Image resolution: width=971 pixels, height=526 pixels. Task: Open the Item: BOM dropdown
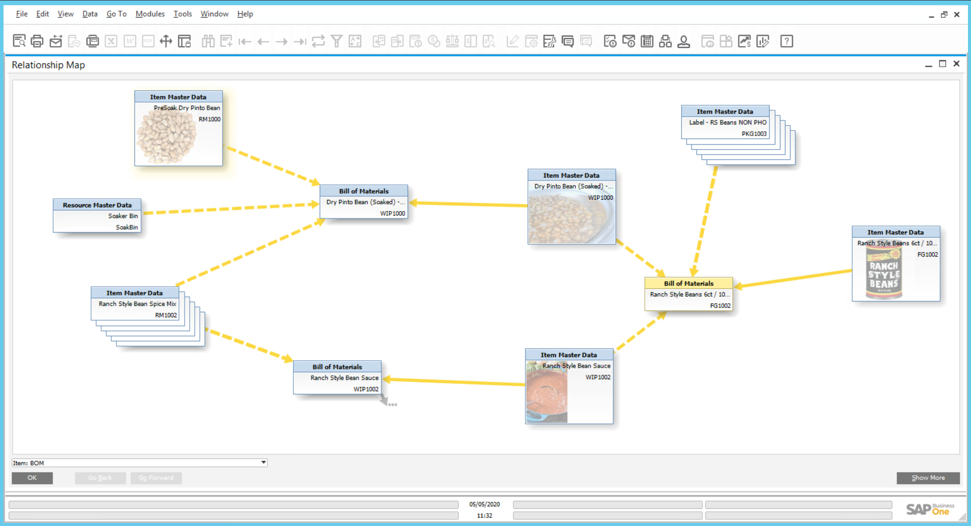[262, 462]
